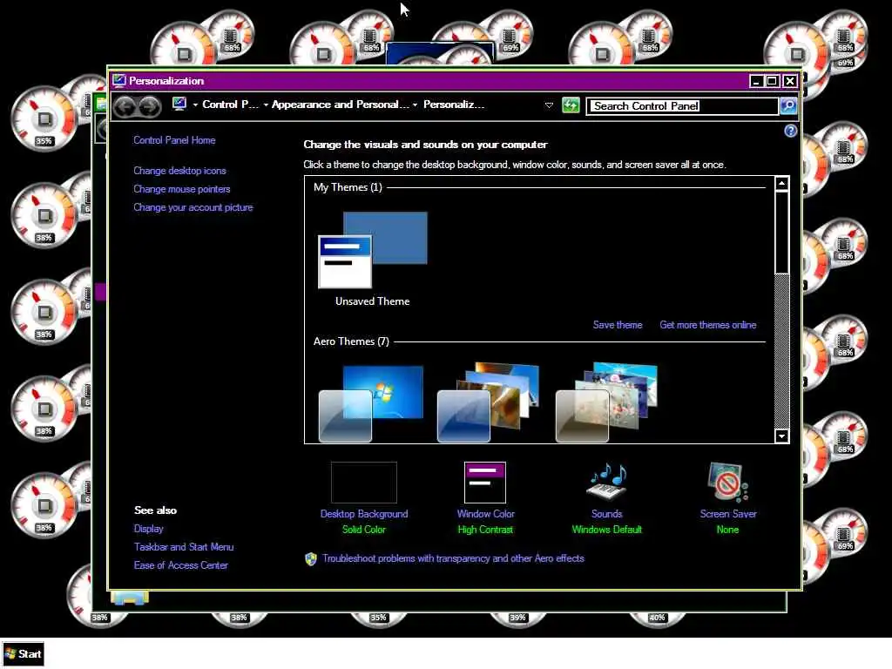Click the High Contrast text
Viewport: 892px width, 669px height.
click(x=485, y=530)
